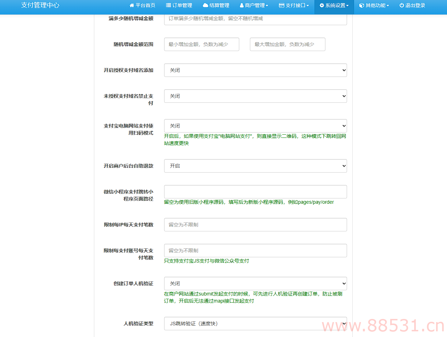The image size is (447, 337).
Task: Open the 支付宝电脑网站支付使用扫码模式 dropdown
Action: pyautogui.click(x=255, y=126)
